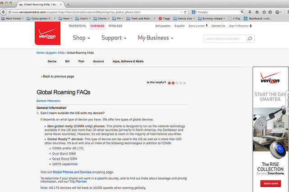Open the Running-related bookmarks folder
This screenshot has height=192, width=289.
(x=211, y=18)
